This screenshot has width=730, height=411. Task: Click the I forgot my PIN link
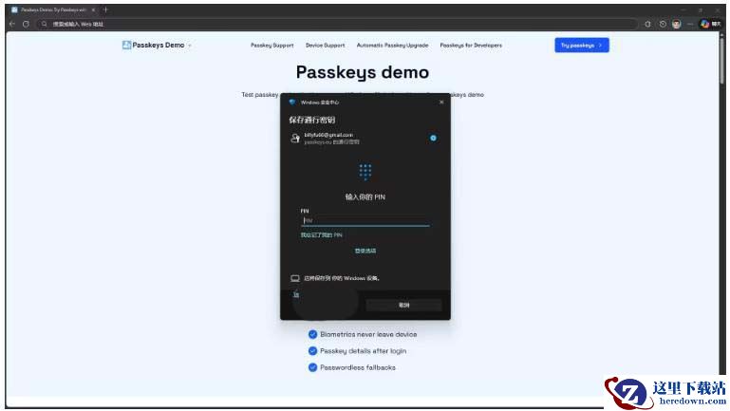tap(321, 234)
